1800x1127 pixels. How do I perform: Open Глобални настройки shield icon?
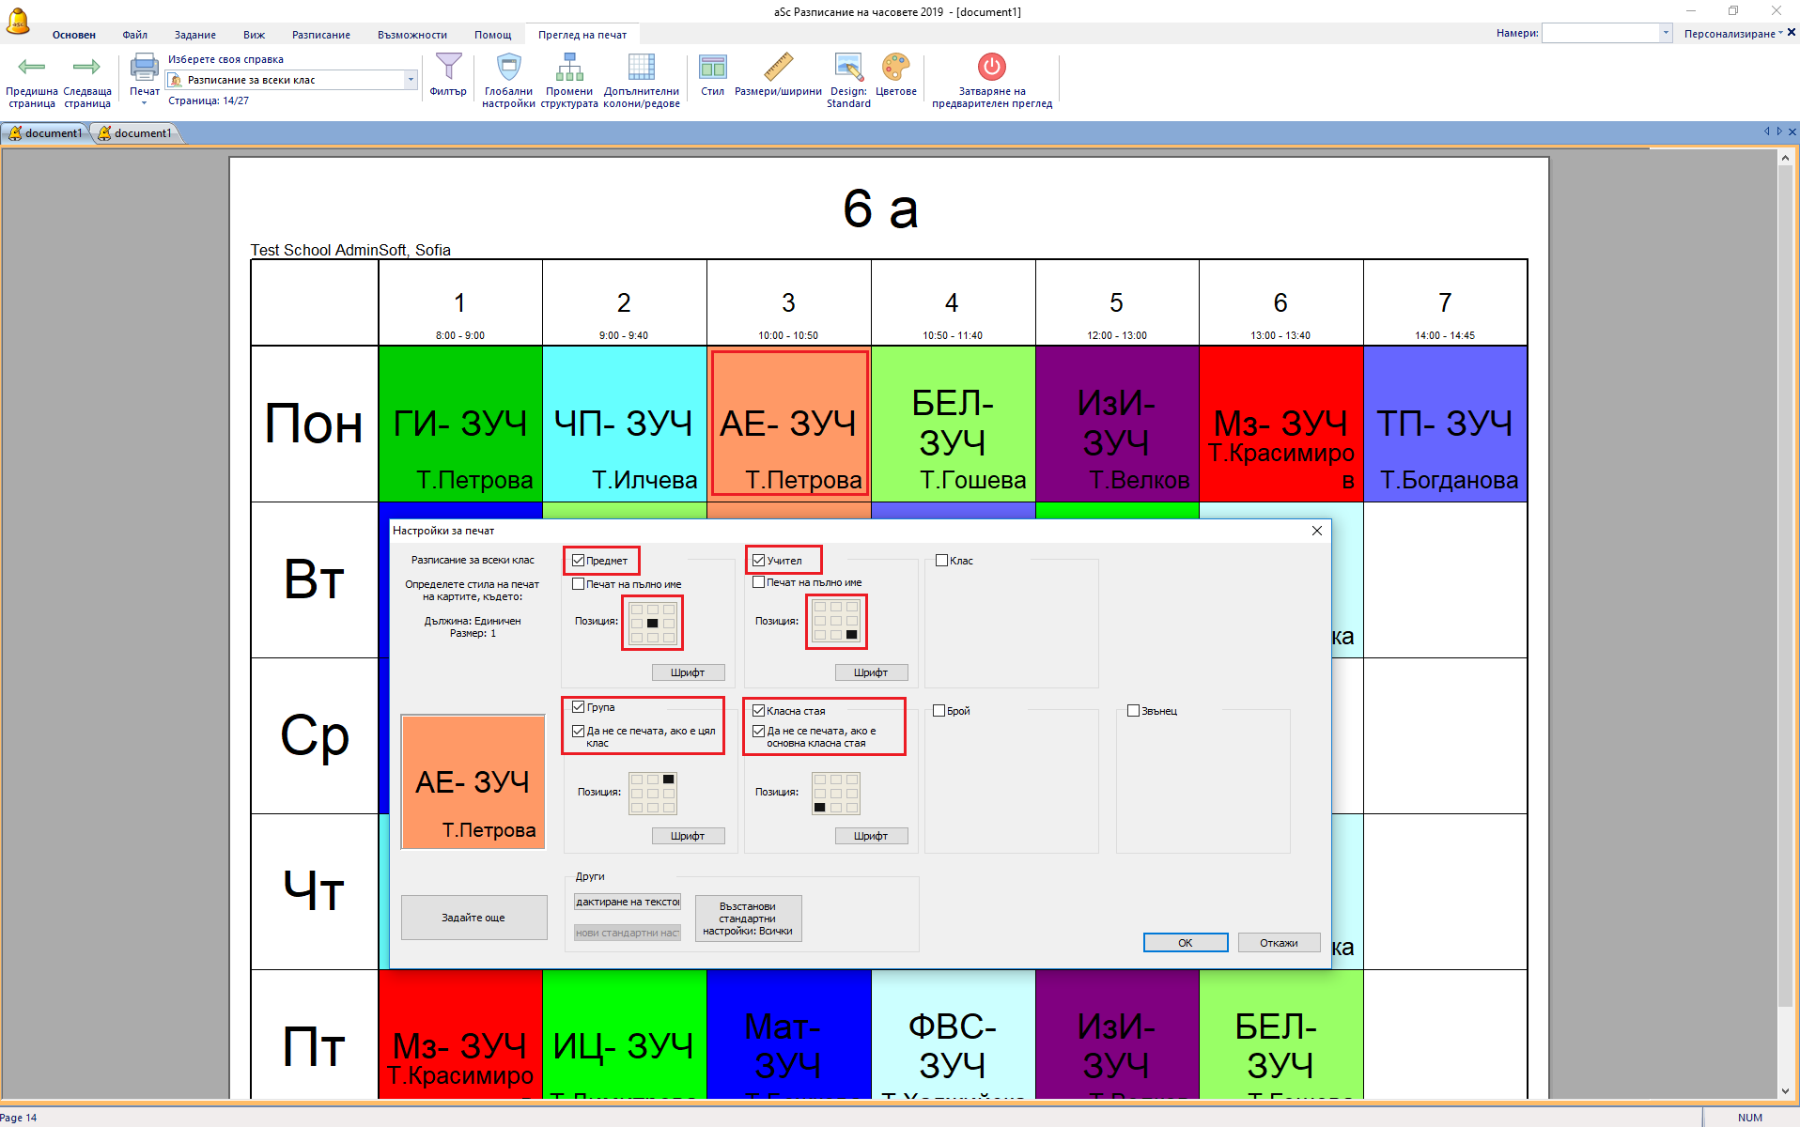508,67
